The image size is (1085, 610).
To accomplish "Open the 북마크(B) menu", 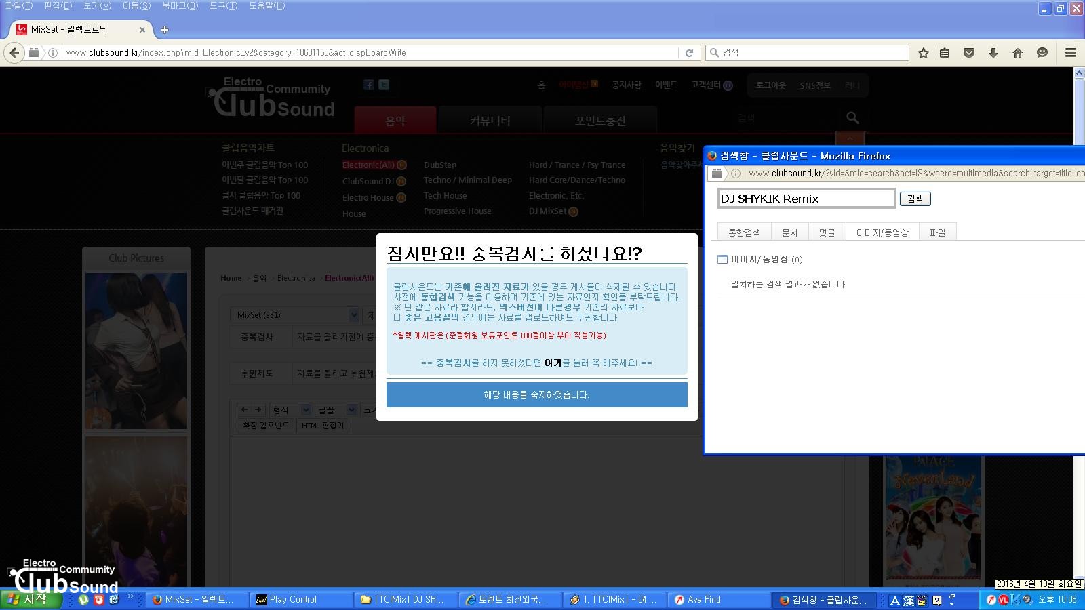I will pyautogui.click(x=180, y=6).
